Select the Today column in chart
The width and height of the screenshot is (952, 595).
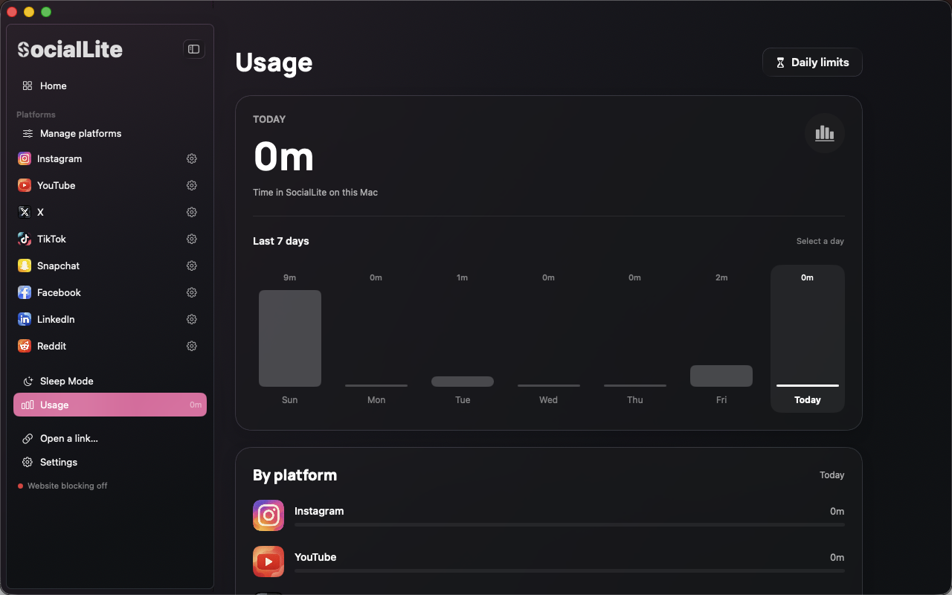point(808,338)
